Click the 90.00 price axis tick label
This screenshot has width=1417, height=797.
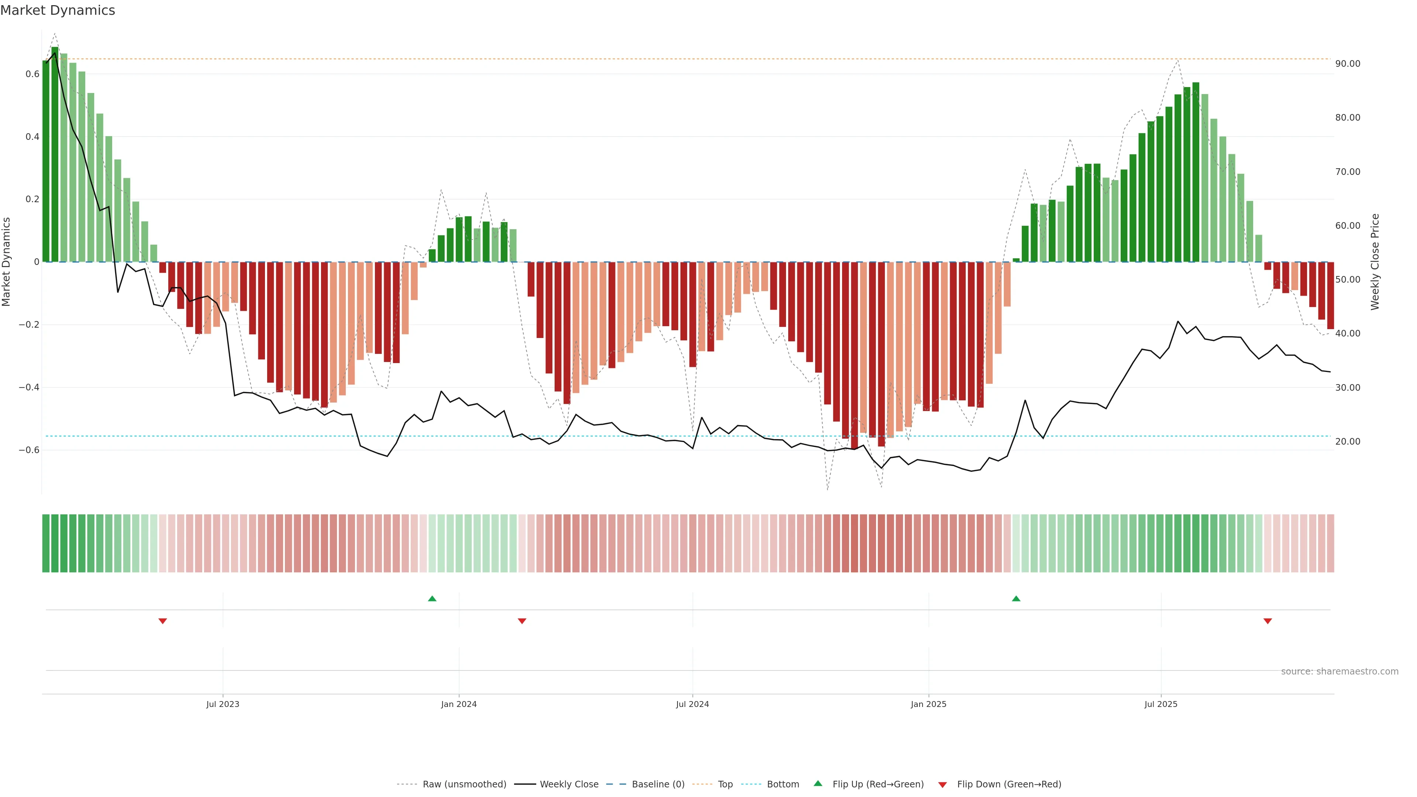[1347, 64]
